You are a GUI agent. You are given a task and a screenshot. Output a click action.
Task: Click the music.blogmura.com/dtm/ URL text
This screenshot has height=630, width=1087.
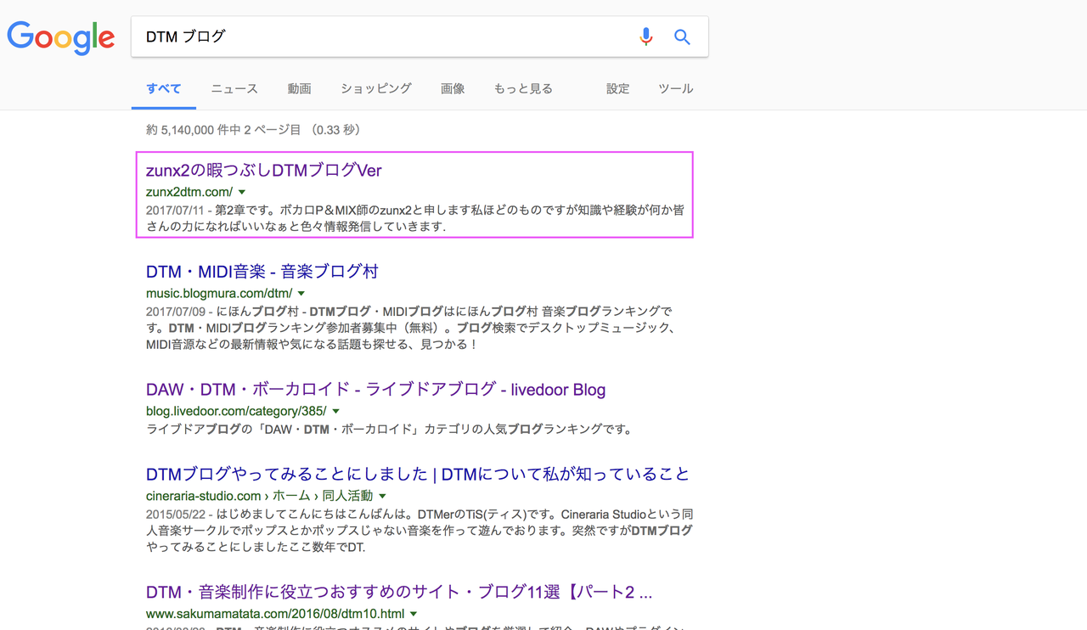219,294
